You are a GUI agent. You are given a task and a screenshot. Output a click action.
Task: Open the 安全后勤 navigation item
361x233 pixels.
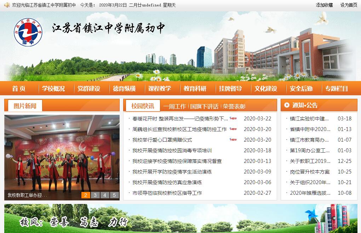click(x=301, y=89)
